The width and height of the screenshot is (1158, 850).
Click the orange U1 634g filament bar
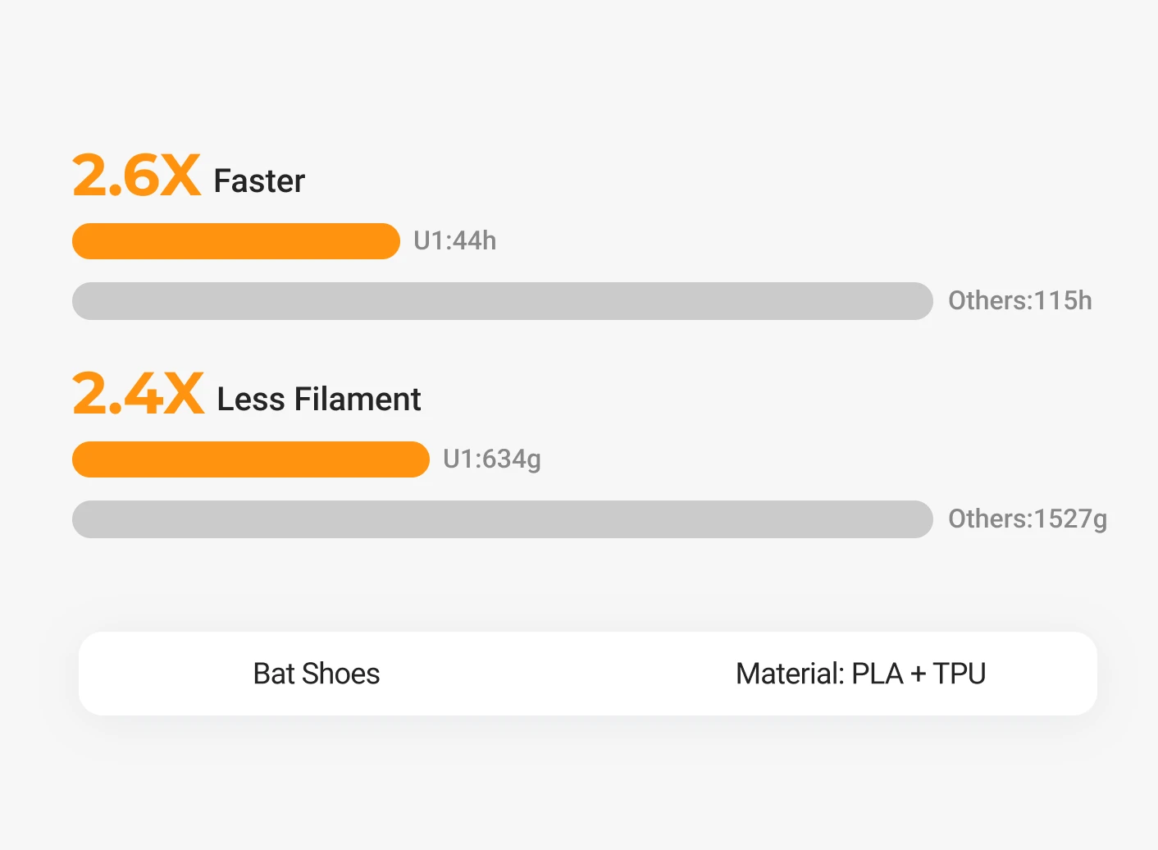[250, 459]
